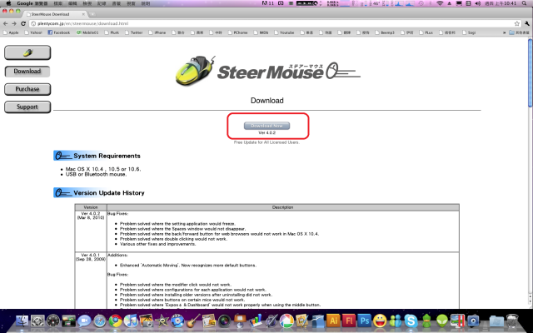533x333 pixels.
Task: Open a new tab next to SteerMouse Download
Action: tap(92, 14)
